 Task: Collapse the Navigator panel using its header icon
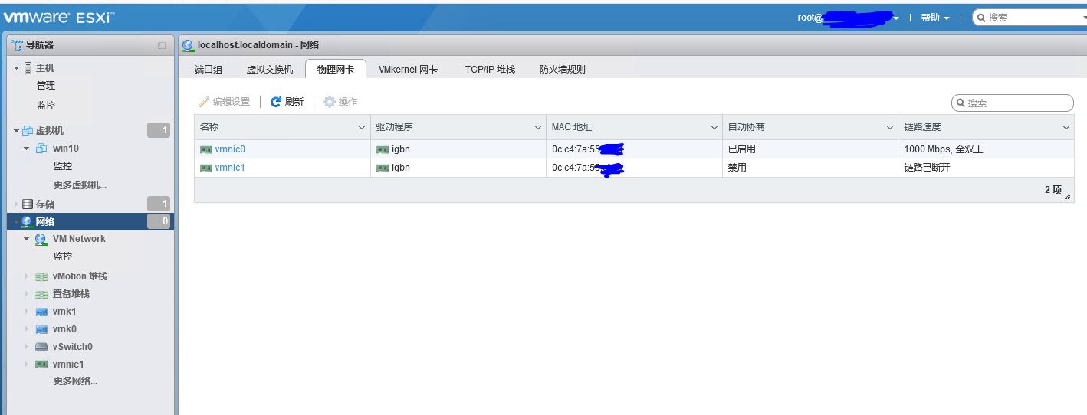pyautogui.click(x=162, y=45)
